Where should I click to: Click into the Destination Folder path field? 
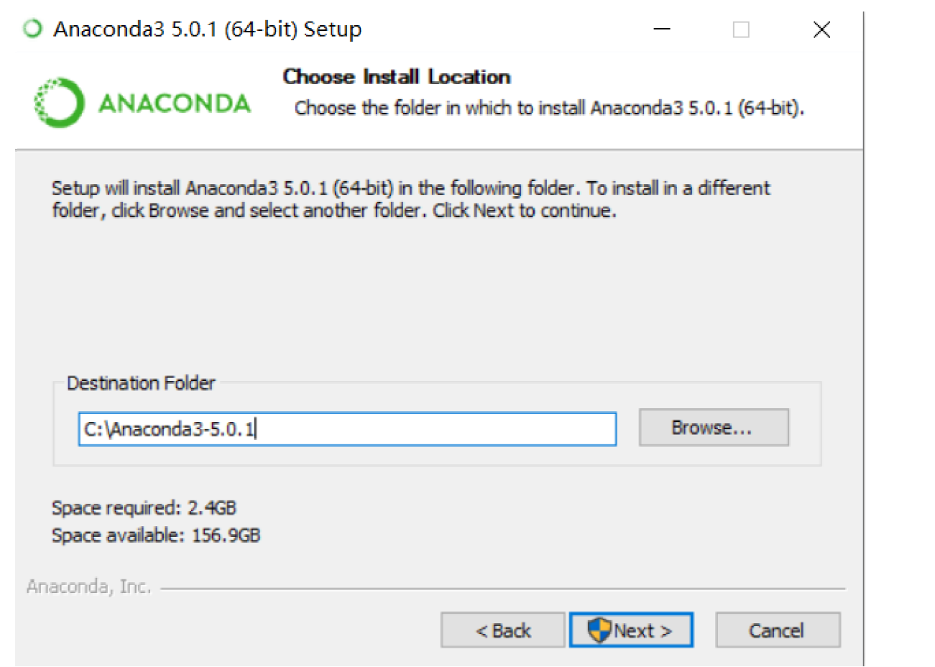pyautogui.click(x=346, y=429)
